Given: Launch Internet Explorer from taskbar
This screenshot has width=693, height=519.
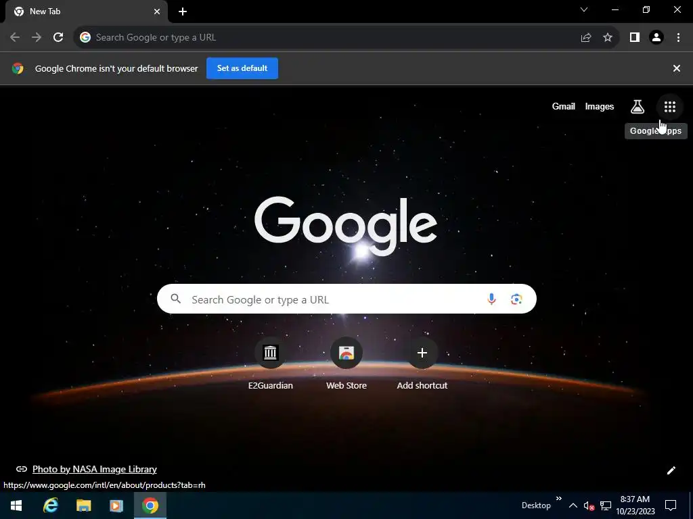Looking at the screenshot, I should (50, 505).
